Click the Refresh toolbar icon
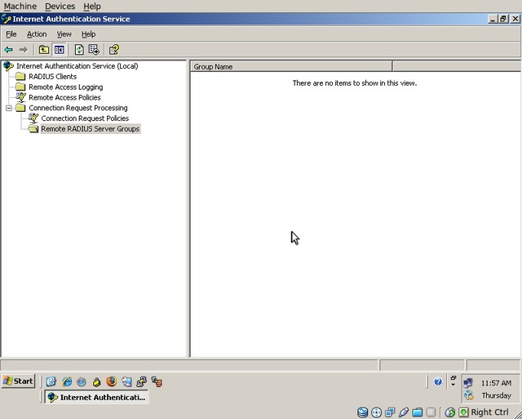This screenshot has height=419, width=522. (79, 50)
